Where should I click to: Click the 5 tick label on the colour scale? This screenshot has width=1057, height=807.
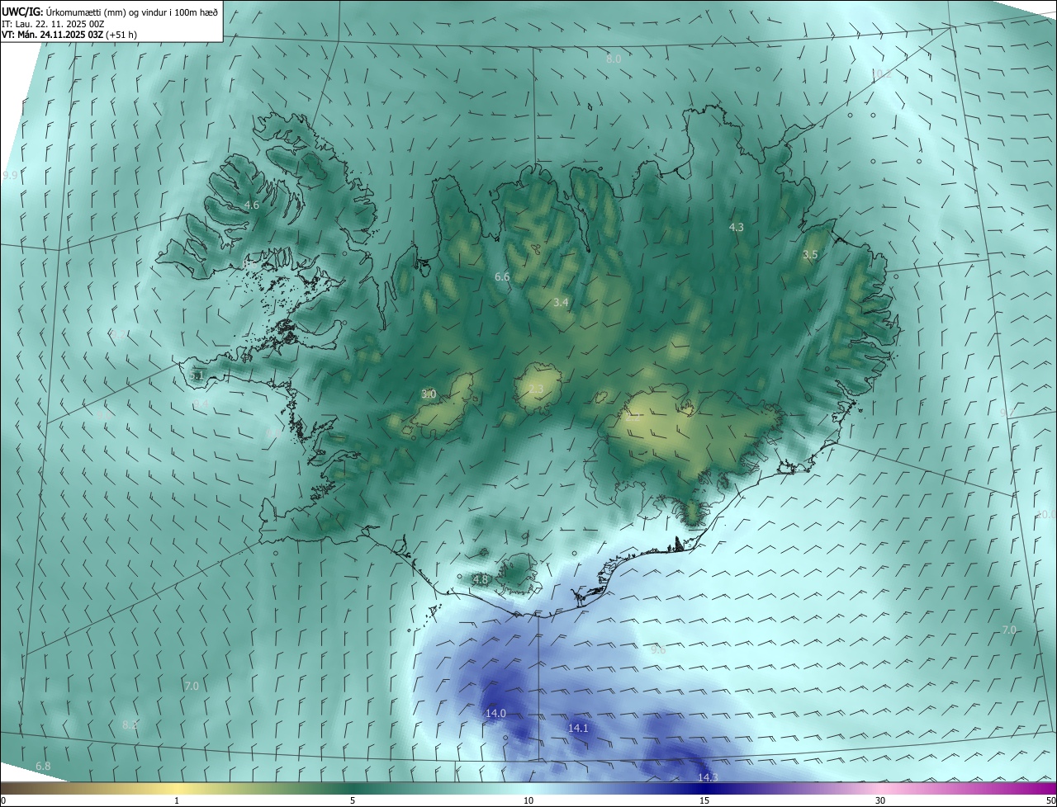(x=353, y=800)
